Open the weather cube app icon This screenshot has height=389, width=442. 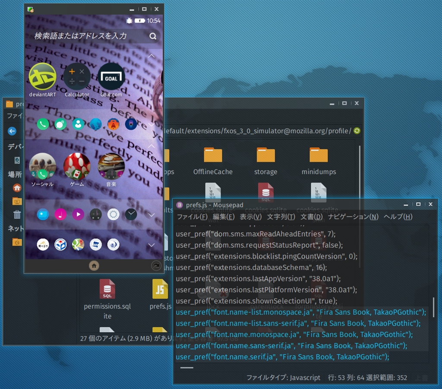pos(60,245)
